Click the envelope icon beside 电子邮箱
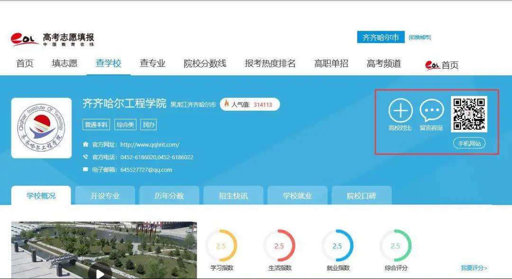The width and height of the screenshot is (512, 279). [x=85, y=170]
